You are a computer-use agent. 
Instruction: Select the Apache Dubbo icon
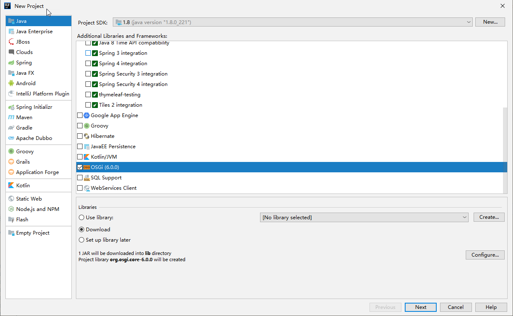(x=11, y=138)
